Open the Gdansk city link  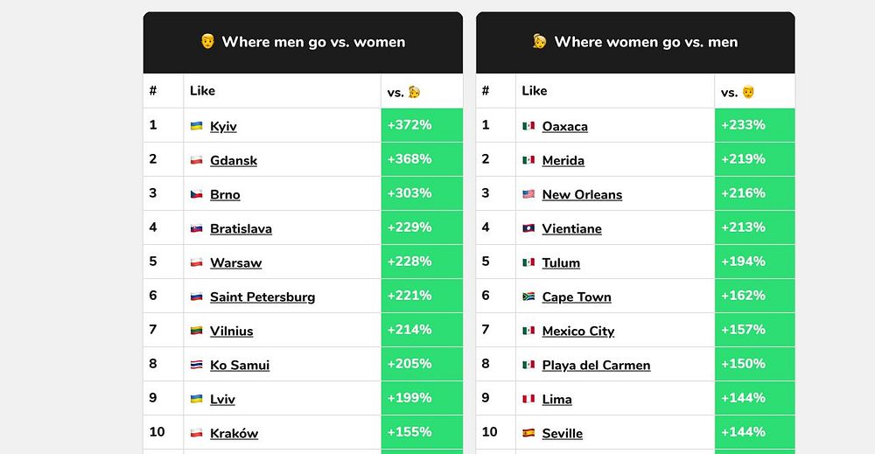coord(234,160)
